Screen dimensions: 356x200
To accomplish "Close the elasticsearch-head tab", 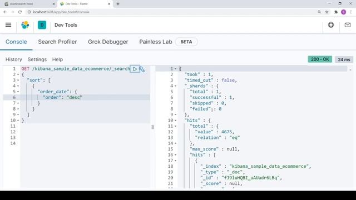I will [x=54, y=4].
